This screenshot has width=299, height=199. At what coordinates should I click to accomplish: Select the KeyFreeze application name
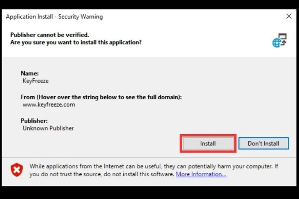pos(35,80)
